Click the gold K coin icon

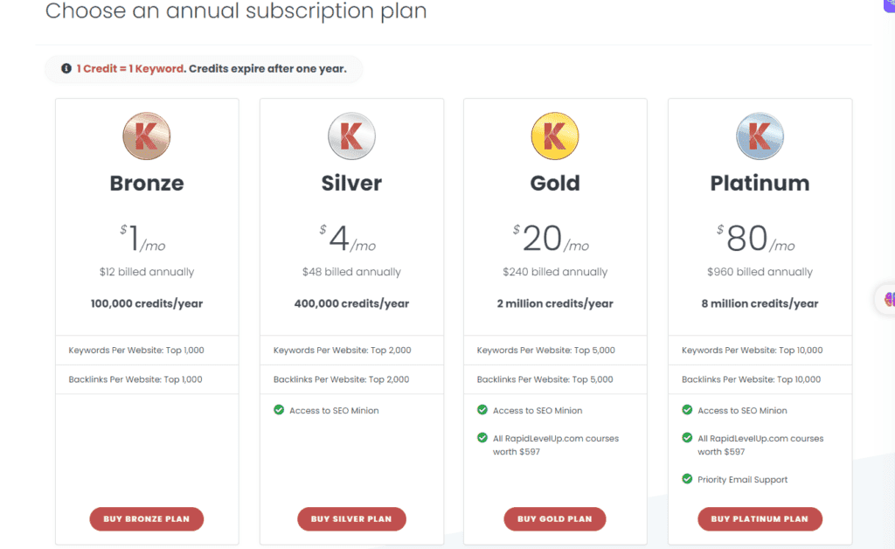click(554, 136)
